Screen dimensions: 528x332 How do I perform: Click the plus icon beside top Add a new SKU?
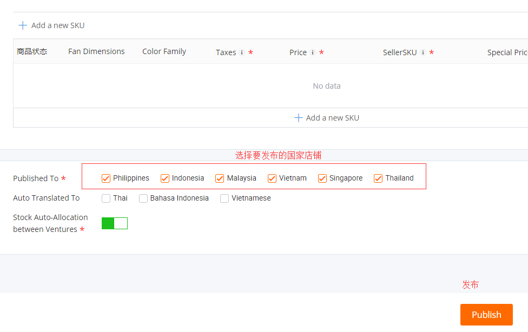coord(23,25)
